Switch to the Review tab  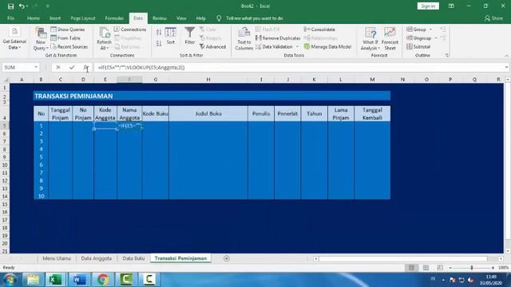point(160,18)
